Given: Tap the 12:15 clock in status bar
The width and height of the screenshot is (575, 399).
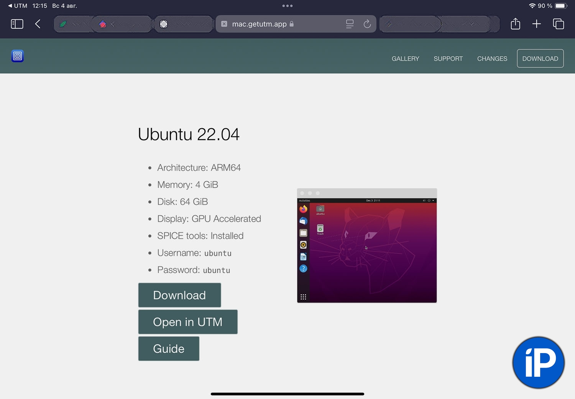Looking at the screenshot, I should 39,6.
